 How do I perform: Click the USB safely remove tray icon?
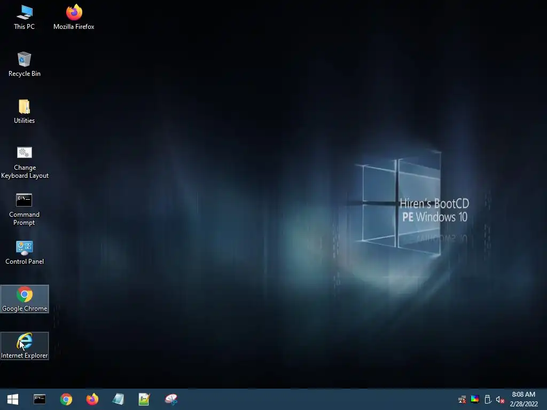pyautogui.click(x=488, y=399)
